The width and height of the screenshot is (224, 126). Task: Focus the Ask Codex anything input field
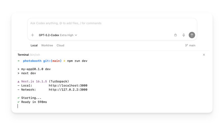point(112,25)
